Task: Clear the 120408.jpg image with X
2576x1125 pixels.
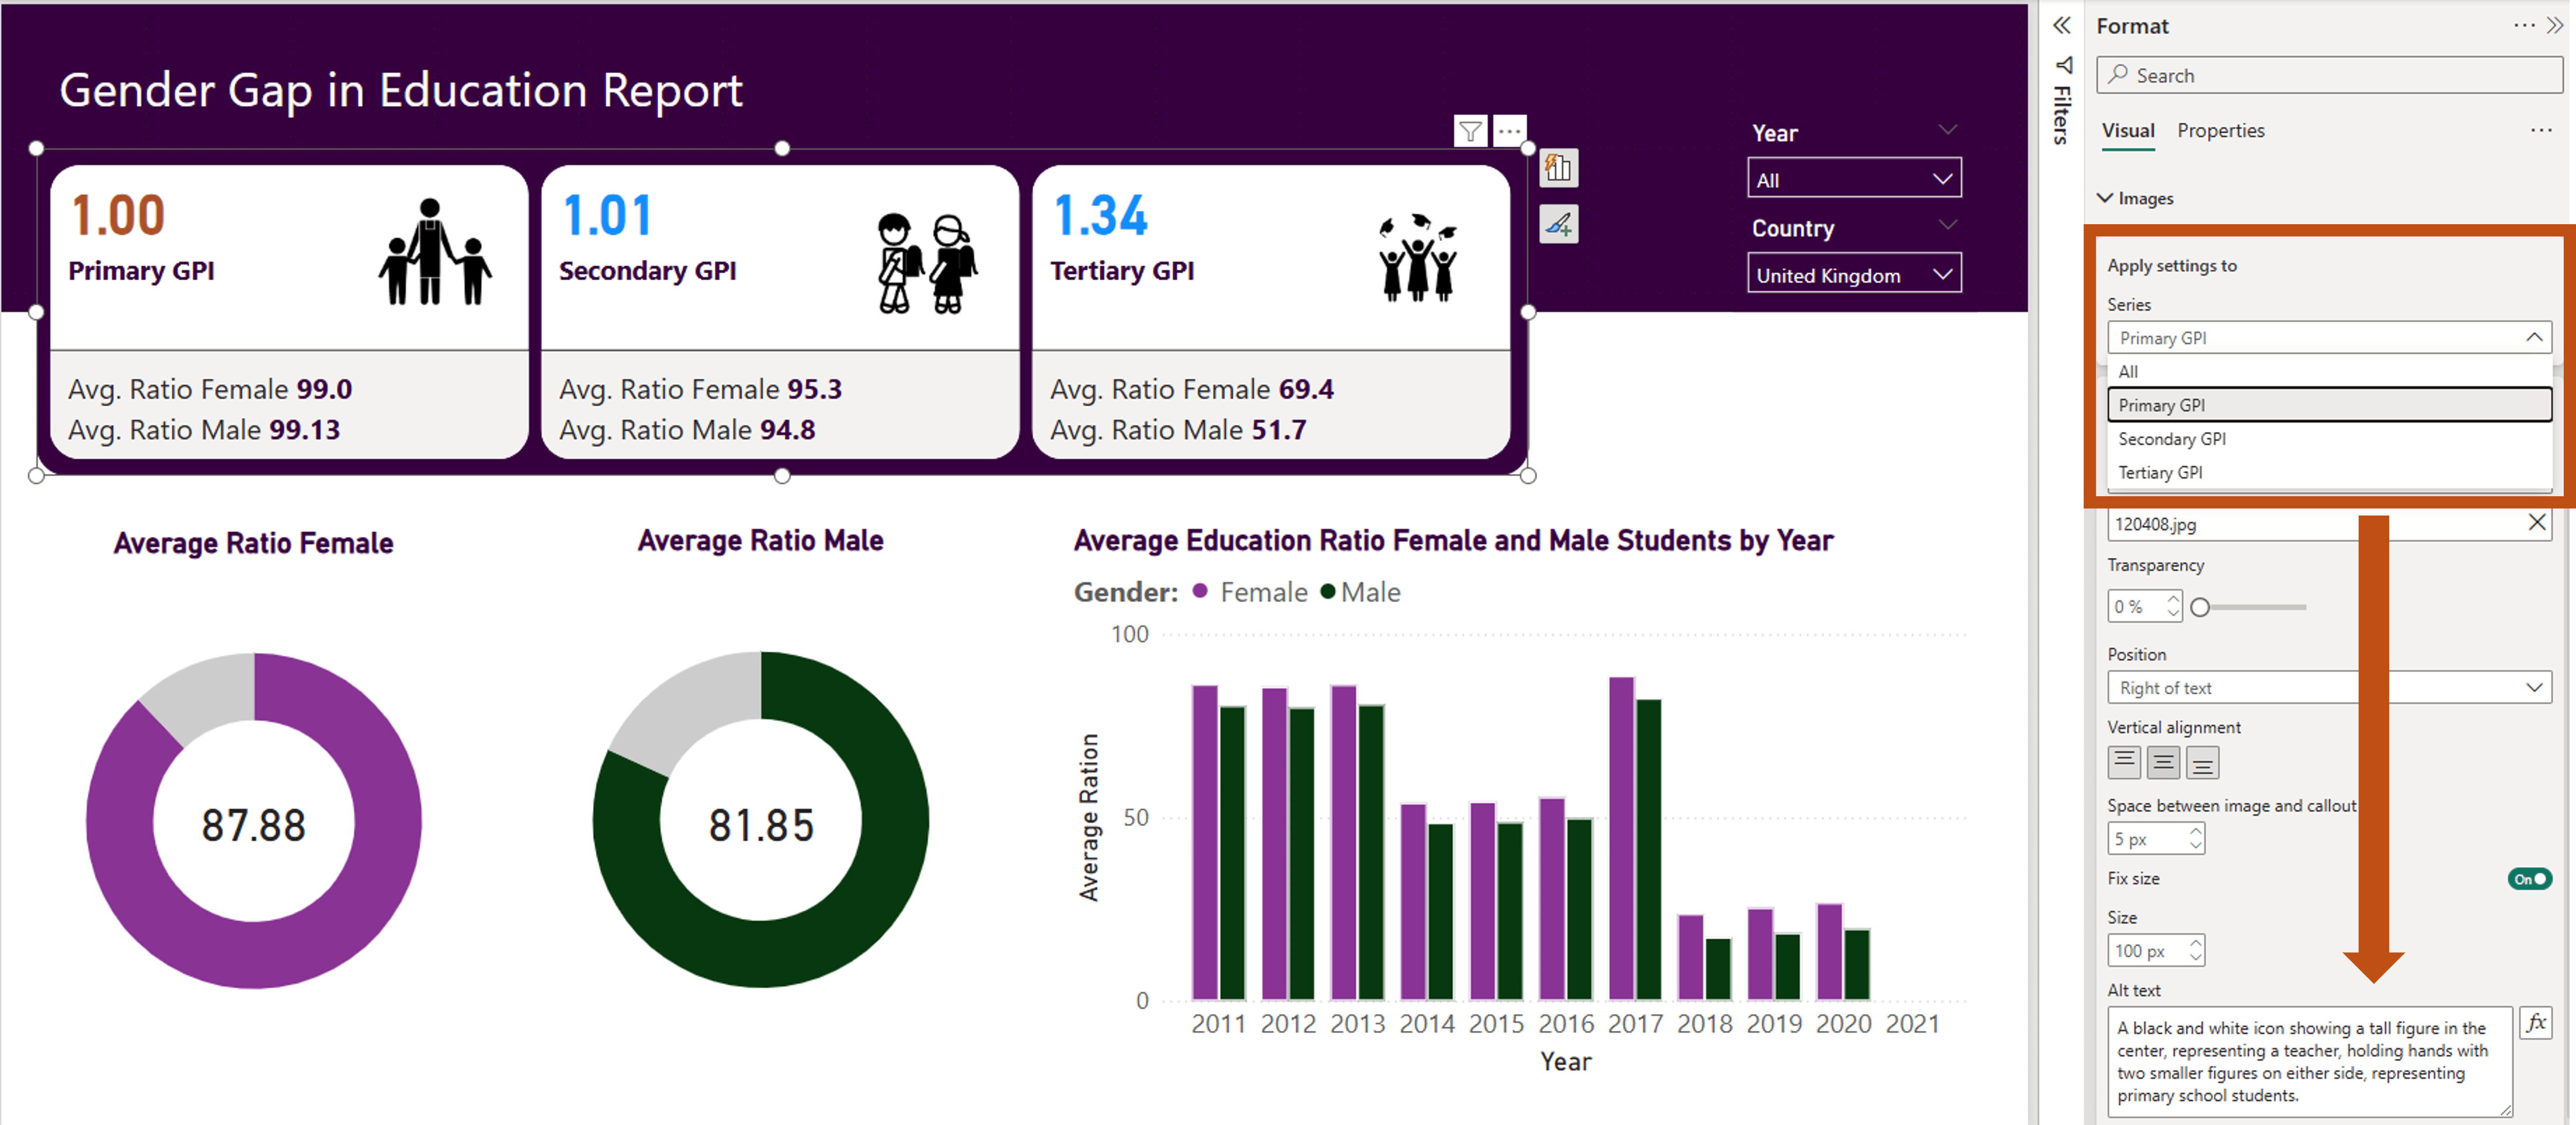Action: coord(2536,522)
